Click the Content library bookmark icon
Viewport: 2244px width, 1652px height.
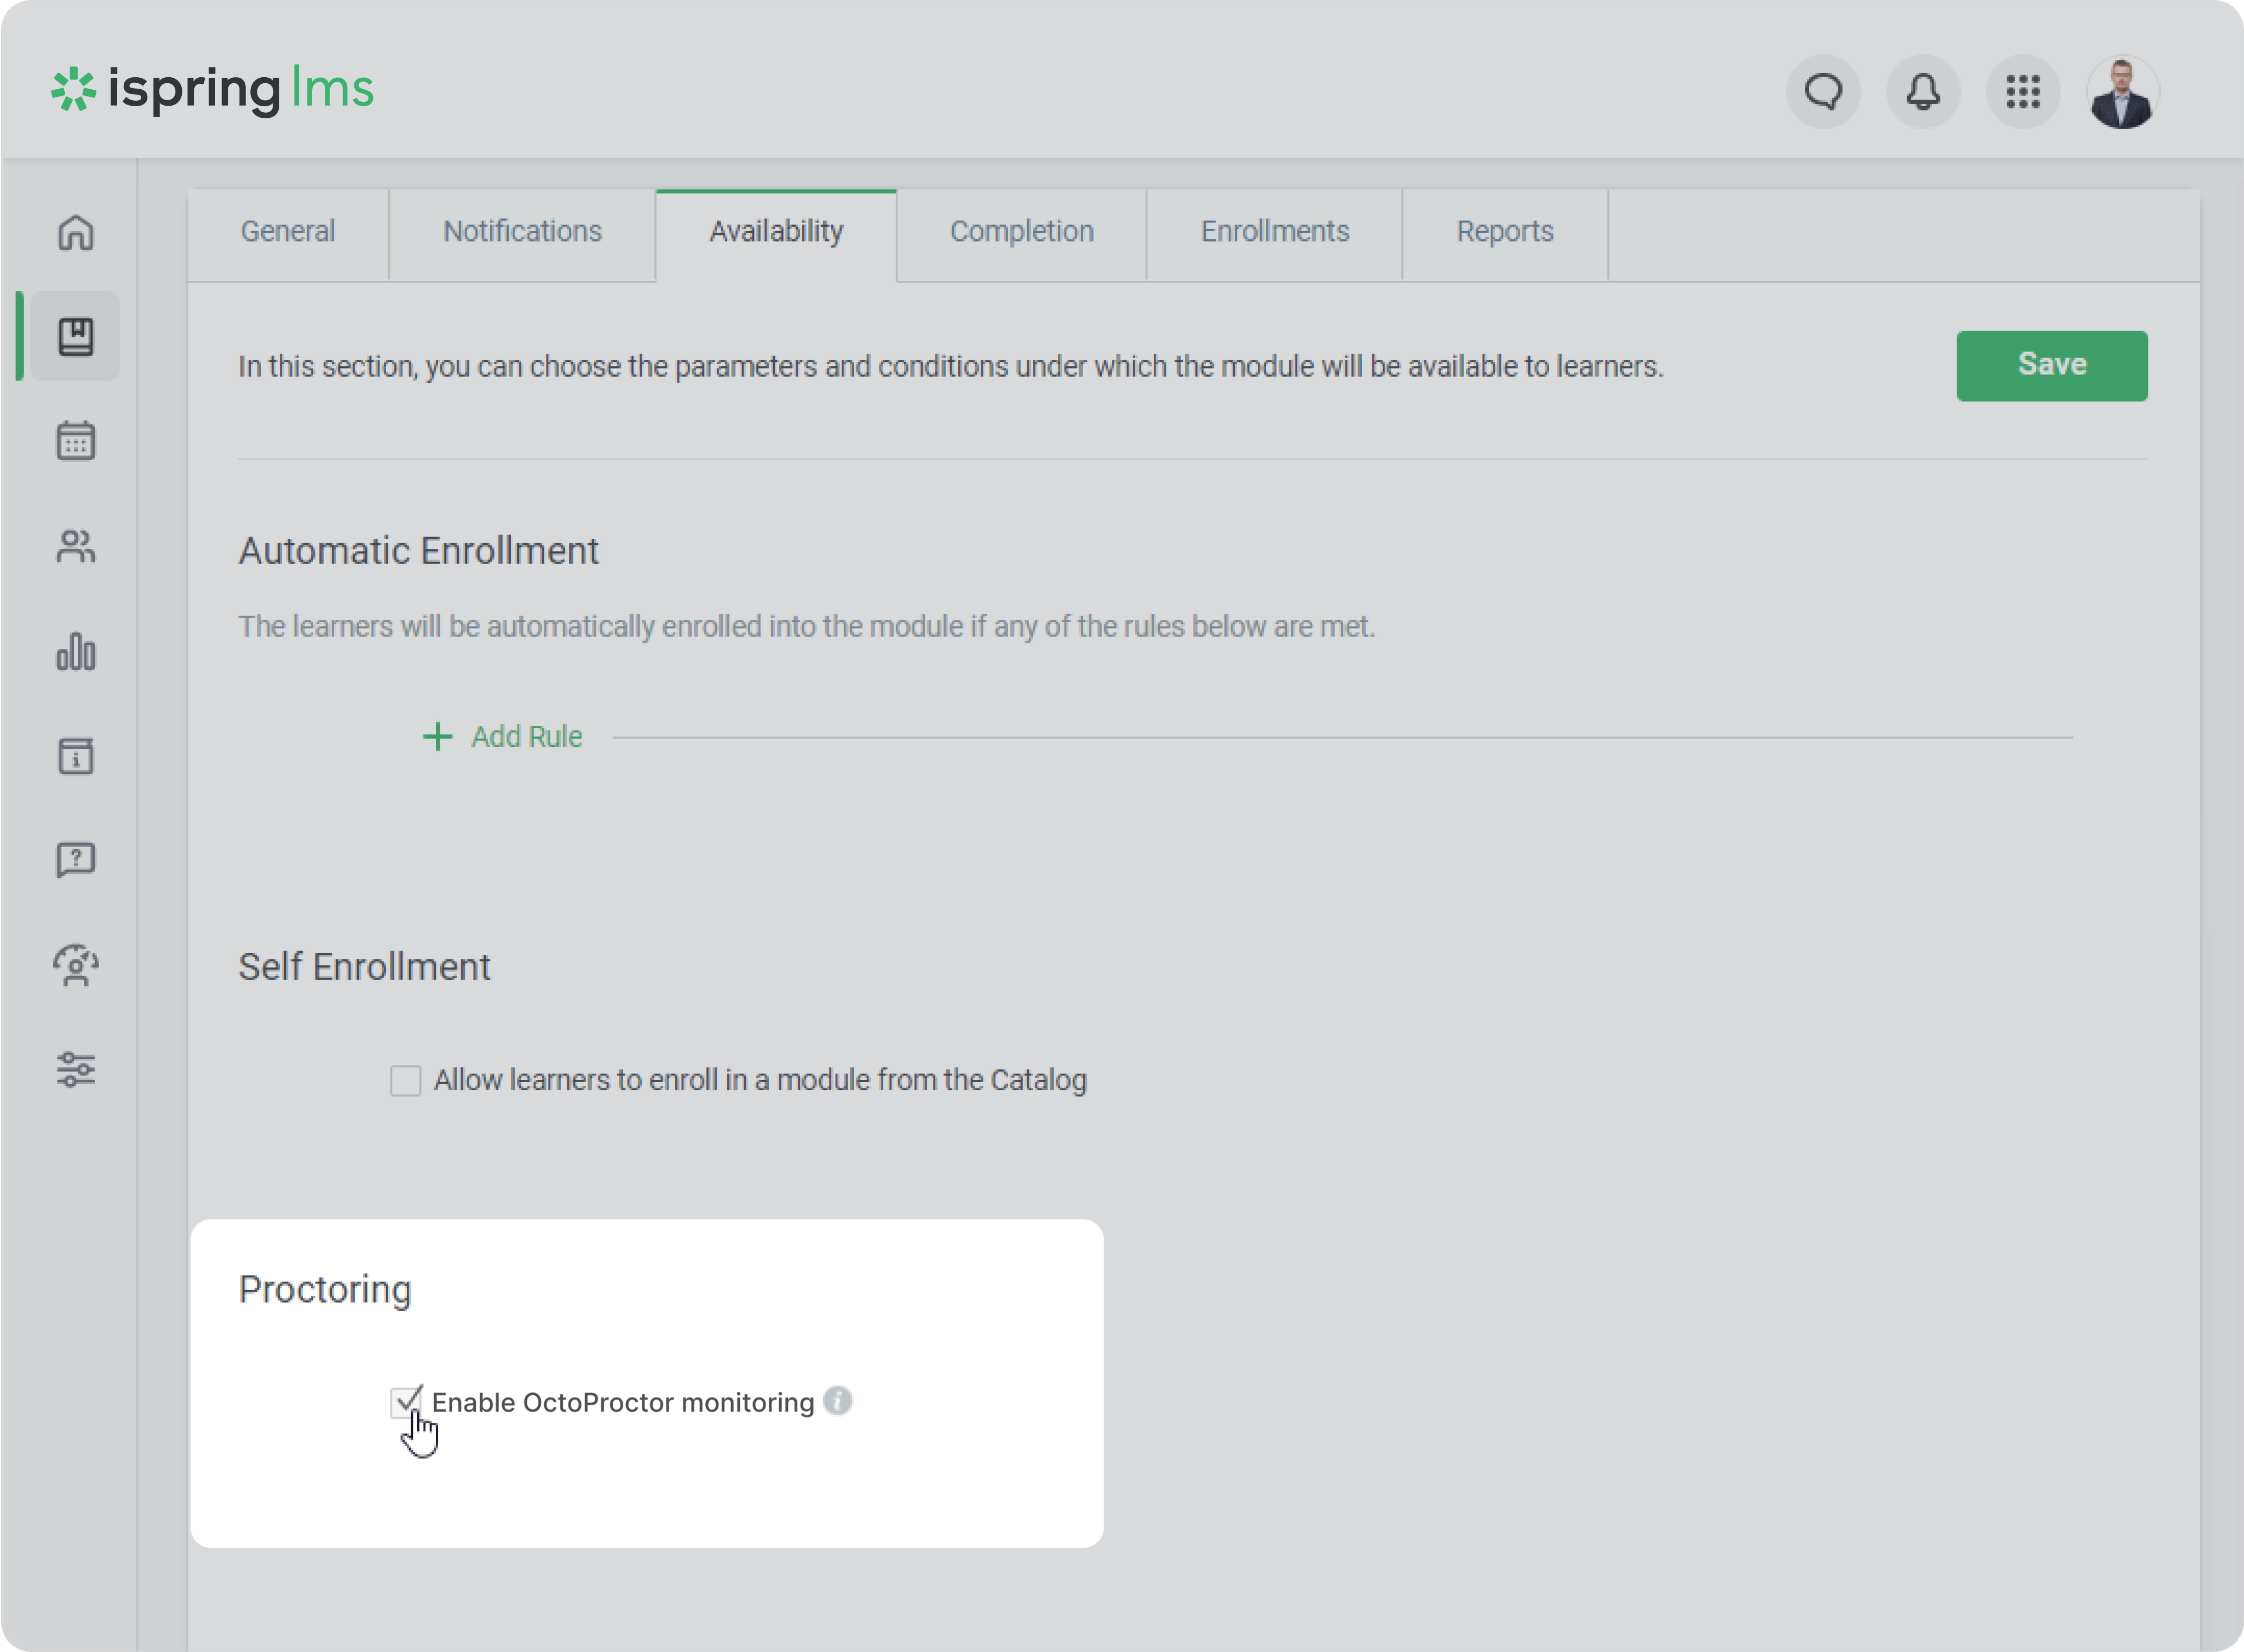click(76, 336)
